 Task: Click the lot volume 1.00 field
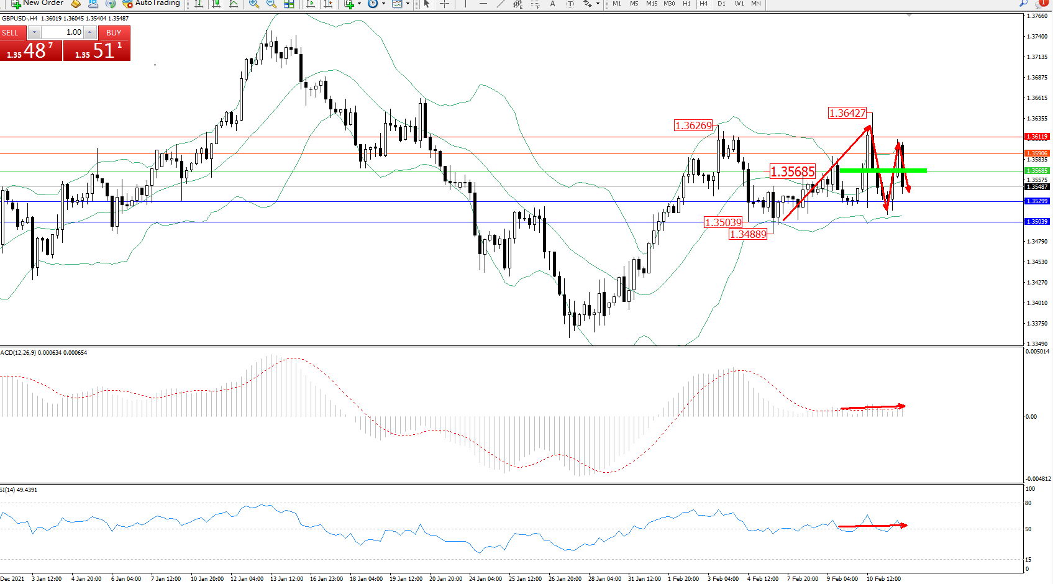[x=62, y=32]
